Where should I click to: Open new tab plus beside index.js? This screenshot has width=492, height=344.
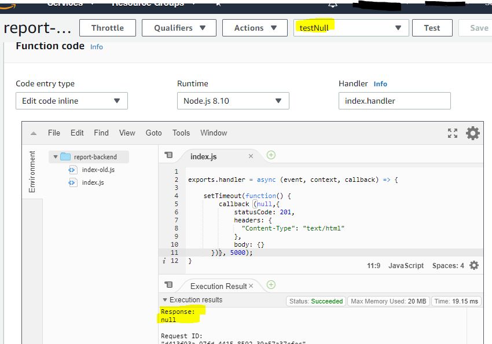271,155
